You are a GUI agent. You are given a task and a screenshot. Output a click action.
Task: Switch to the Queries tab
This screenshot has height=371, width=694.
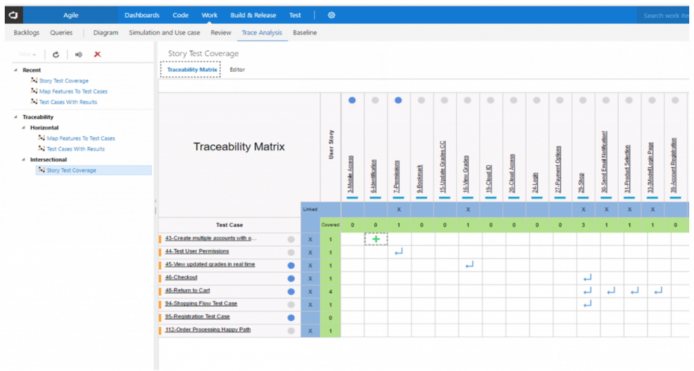coord(61,32)
